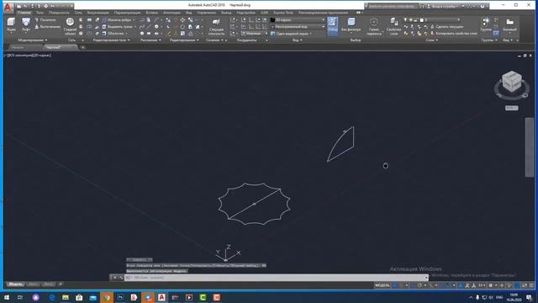The image size is (538, 303).
Task: Open the Один видовой экран dropdown
Action: click(x=292, y=34)
